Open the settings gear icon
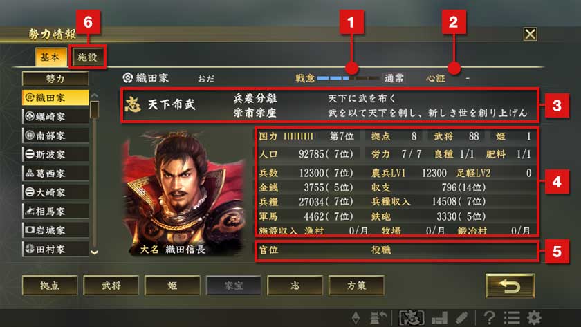Image resolution: width=581 pixels, height=327 pixels. (x=534, y=318)
